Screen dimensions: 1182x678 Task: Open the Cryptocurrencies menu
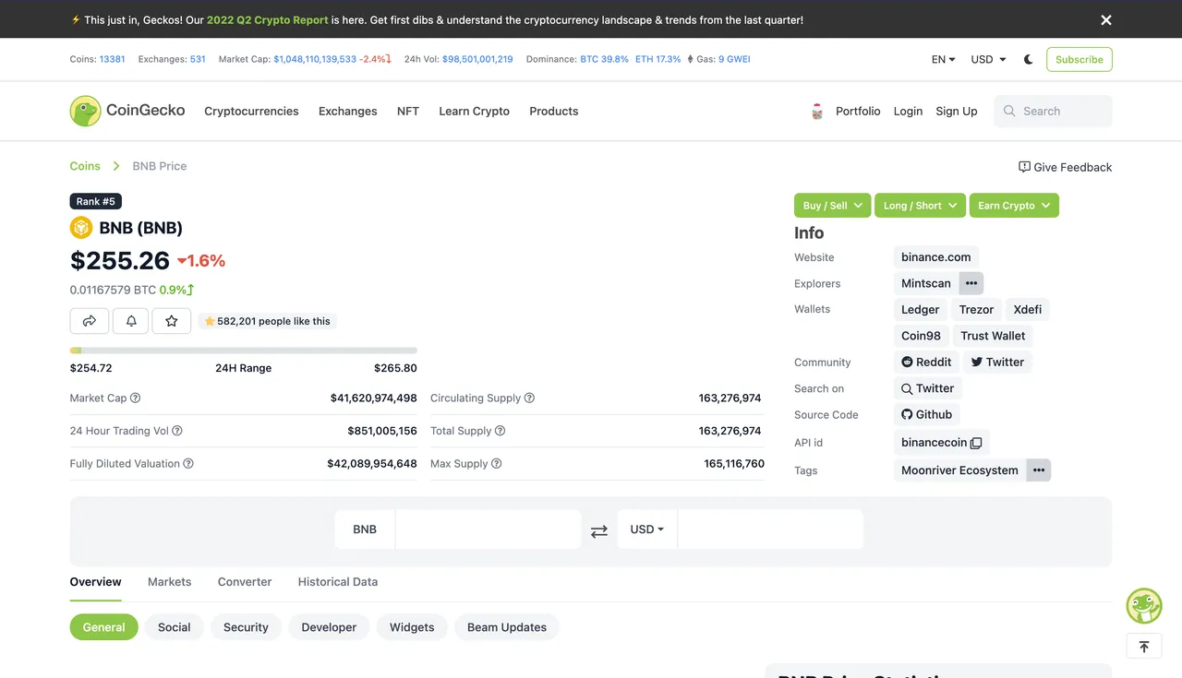[x=251, y=111]
